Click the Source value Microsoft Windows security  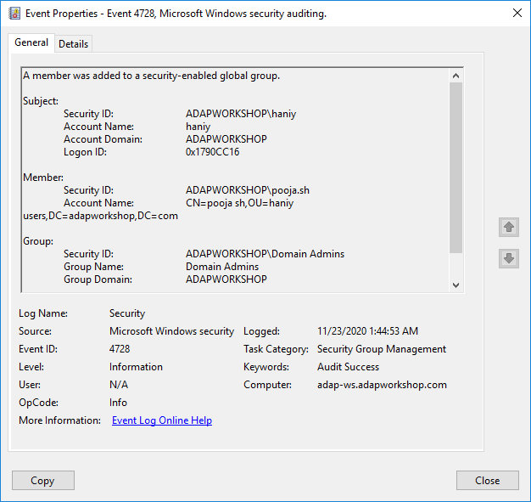tap(171, 331)
